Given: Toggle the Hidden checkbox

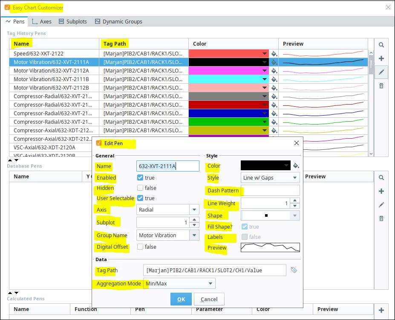Looking at the screenshot, I should pyautogui.click(x=140, y=188).
